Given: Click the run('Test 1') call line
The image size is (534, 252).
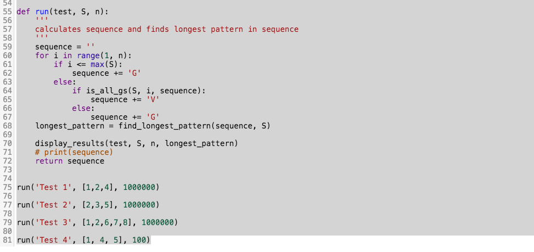Looking at the screenshot, I should [x=88, y=187].
